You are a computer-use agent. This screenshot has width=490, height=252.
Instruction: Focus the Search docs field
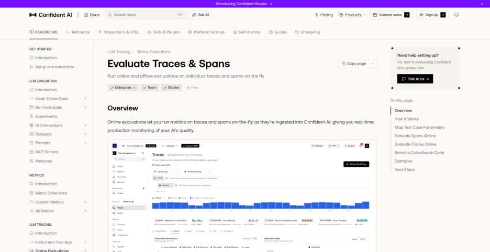click(146, 15)
